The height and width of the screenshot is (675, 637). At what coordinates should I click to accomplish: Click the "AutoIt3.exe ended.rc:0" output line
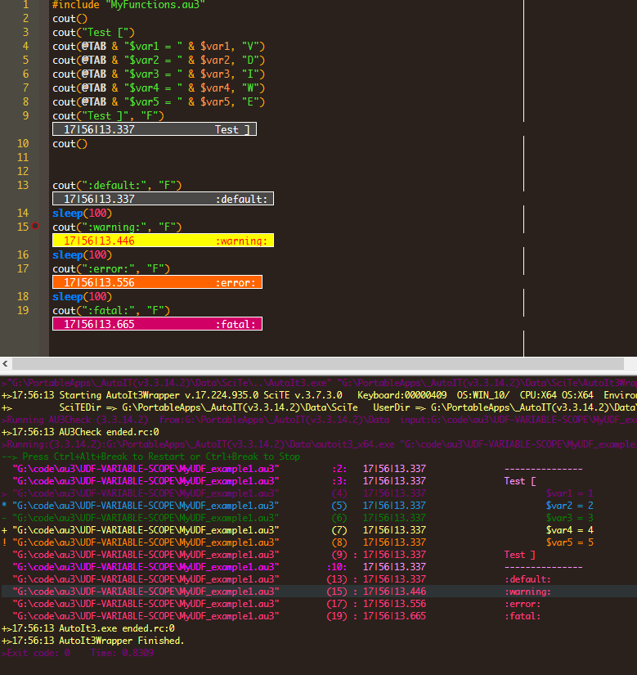point(88,628)
